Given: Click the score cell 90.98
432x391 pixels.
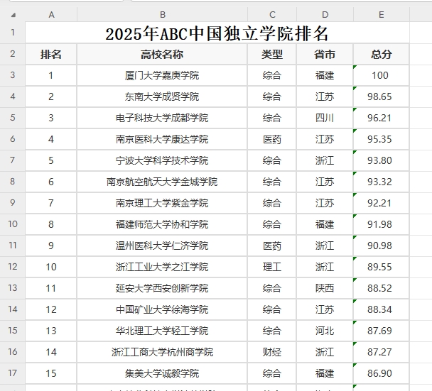Looking at the screenshot, I should 382,246.
